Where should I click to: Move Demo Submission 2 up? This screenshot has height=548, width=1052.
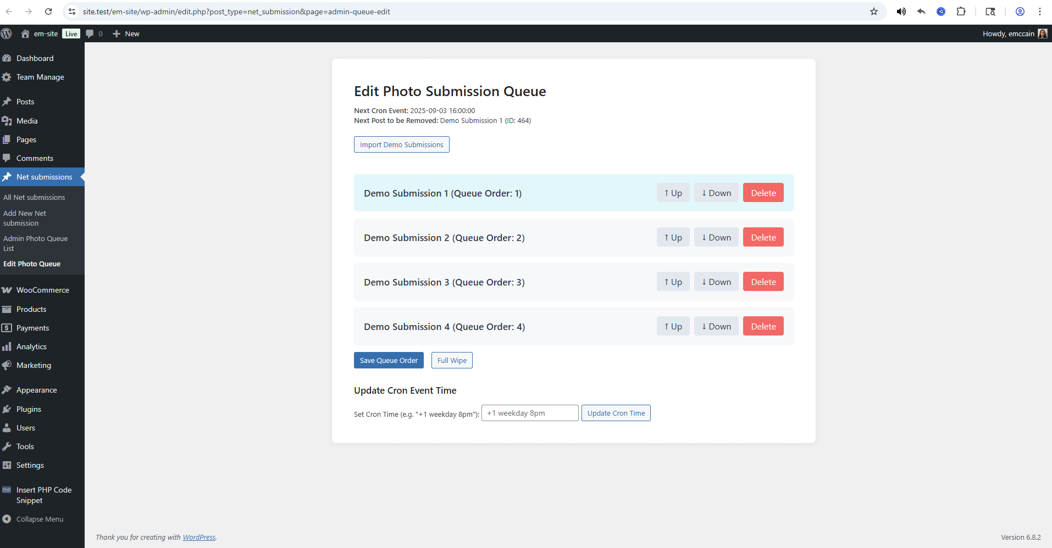[x=673, y=237]
